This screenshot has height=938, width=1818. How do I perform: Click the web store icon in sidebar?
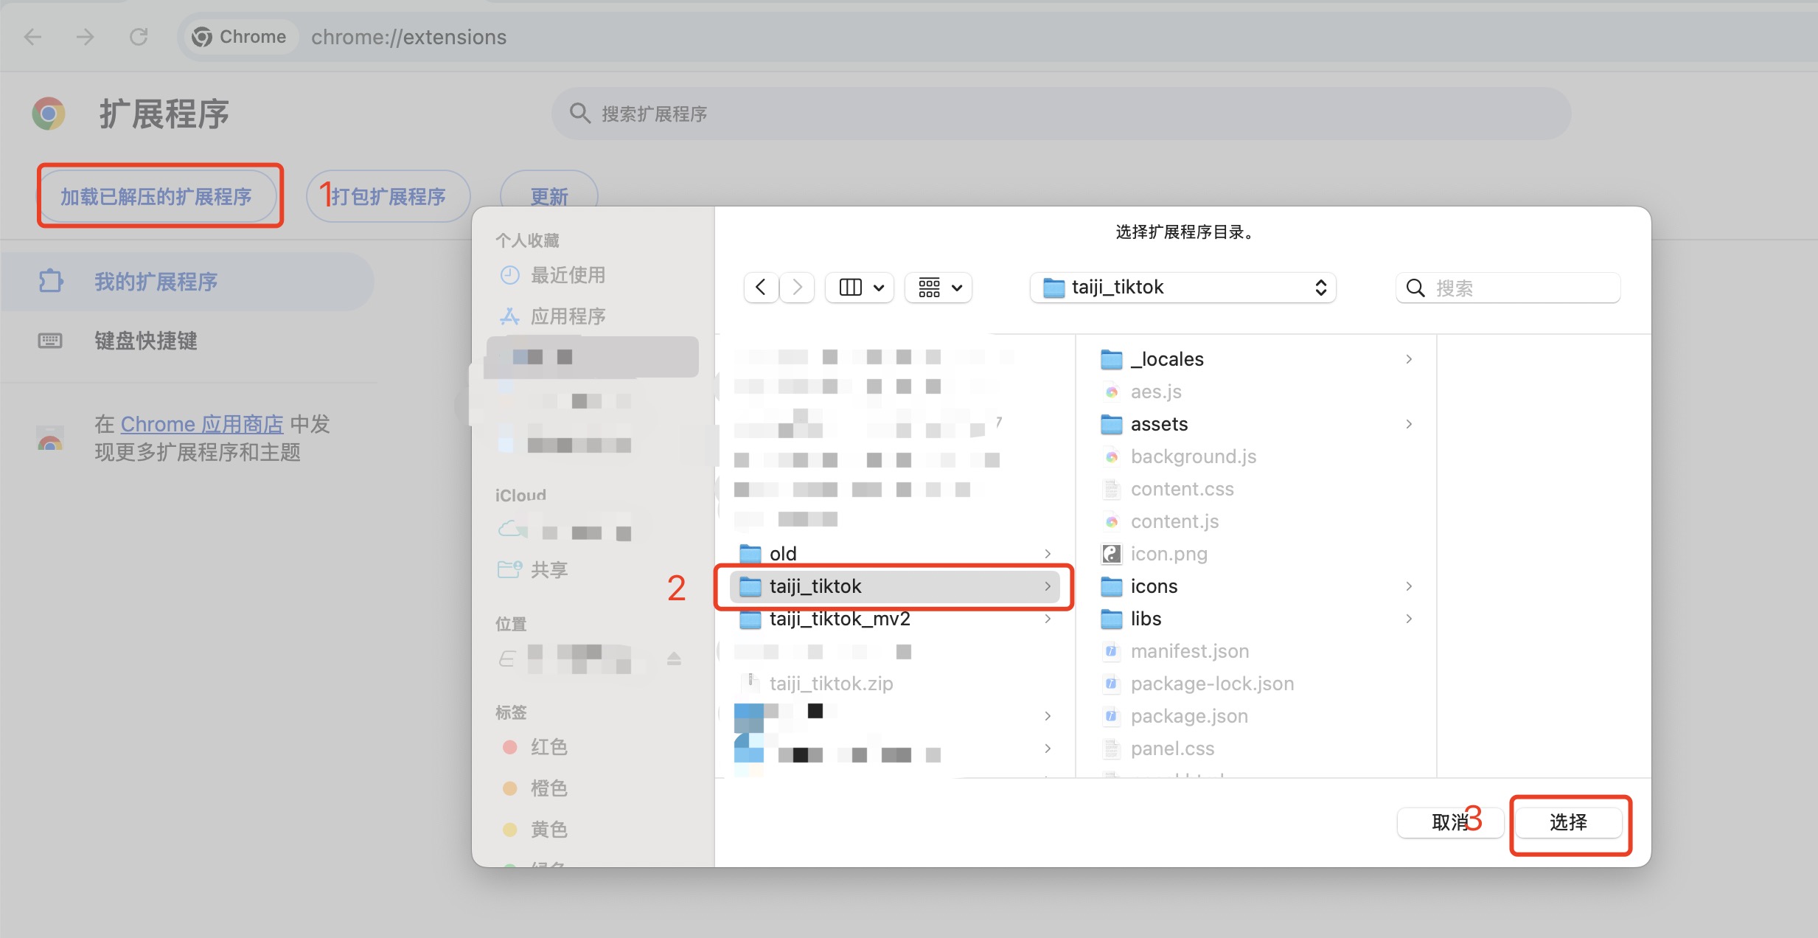[50, 438]
